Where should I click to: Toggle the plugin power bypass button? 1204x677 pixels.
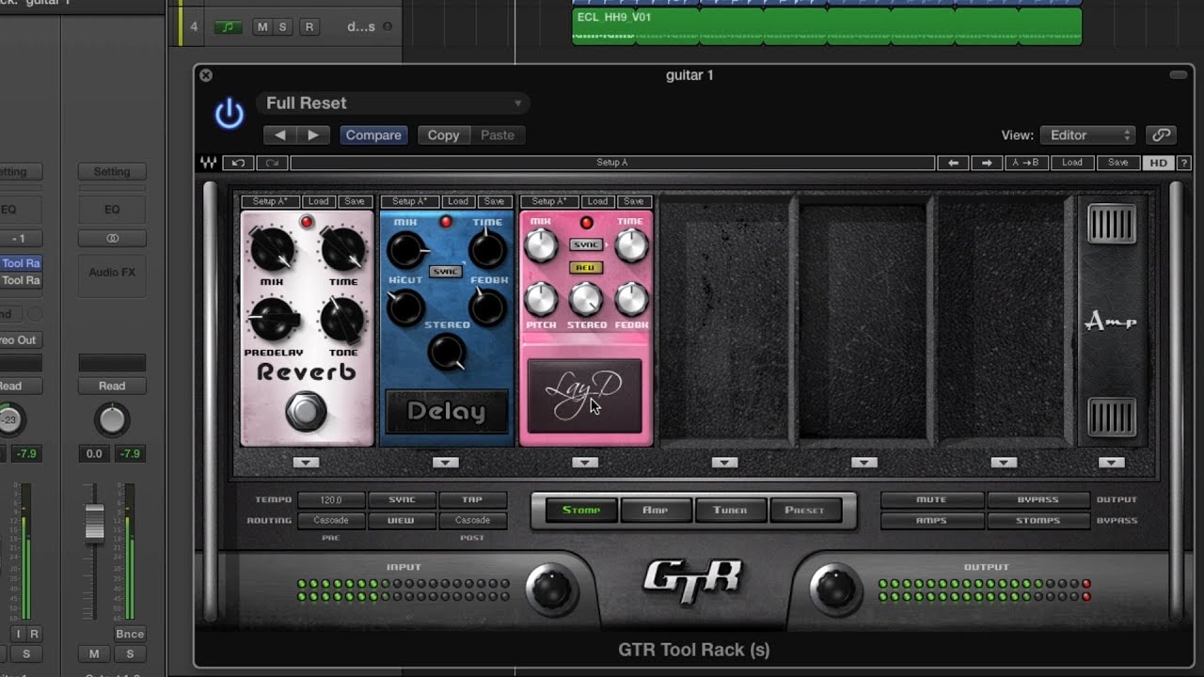coord(229,115)
